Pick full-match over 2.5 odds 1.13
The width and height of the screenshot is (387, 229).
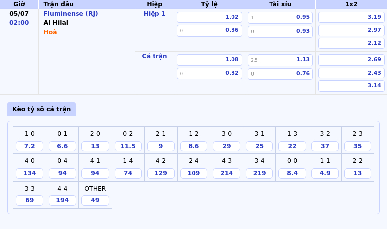click(x=280, y=60)
